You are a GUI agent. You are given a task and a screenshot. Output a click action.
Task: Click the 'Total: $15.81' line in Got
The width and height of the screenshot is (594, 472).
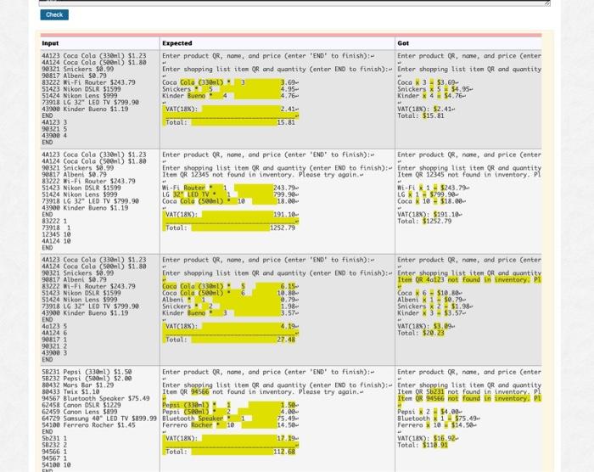coord(422,115)
